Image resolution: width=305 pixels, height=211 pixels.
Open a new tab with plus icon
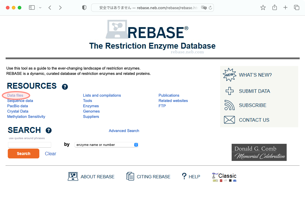point(285,8)
